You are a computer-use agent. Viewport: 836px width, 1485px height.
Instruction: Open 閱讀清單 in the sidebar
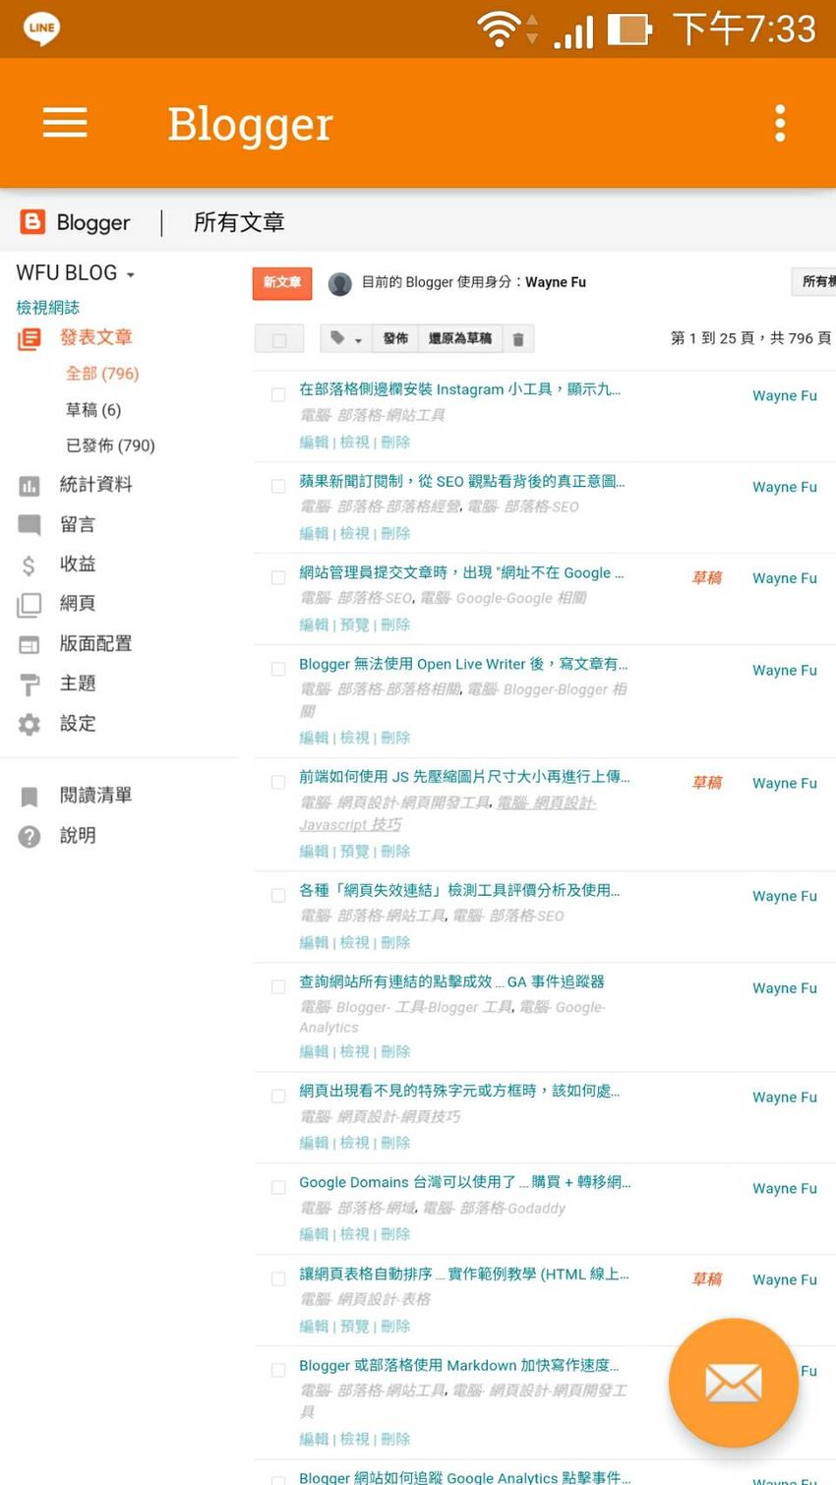click(95, 796)
